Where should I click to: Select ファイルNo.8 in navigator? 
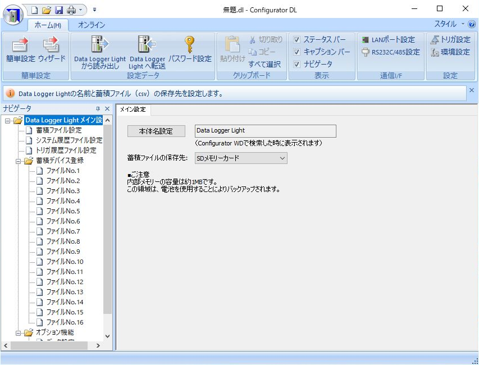[63, 241]
